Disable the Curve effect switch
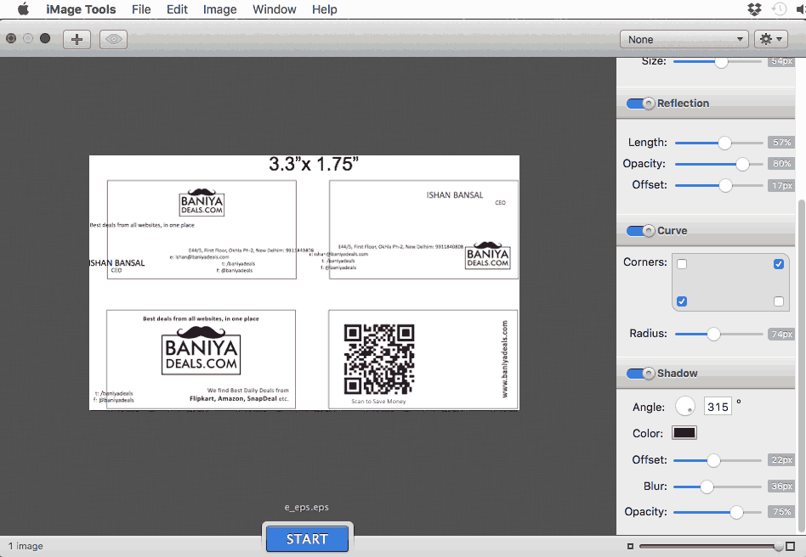 tap(640, 231)
